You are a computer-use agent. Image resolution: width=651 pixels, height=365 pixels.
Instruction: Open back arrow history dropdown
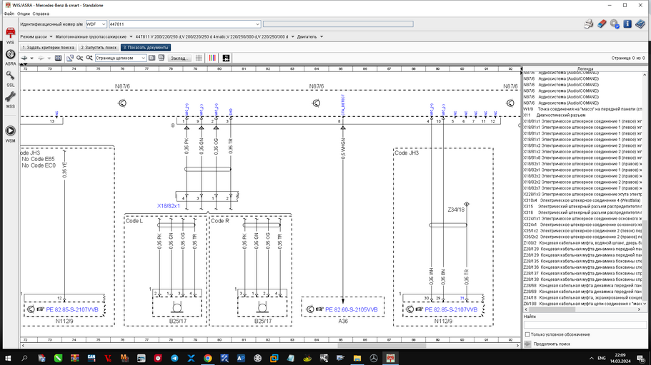31,58
